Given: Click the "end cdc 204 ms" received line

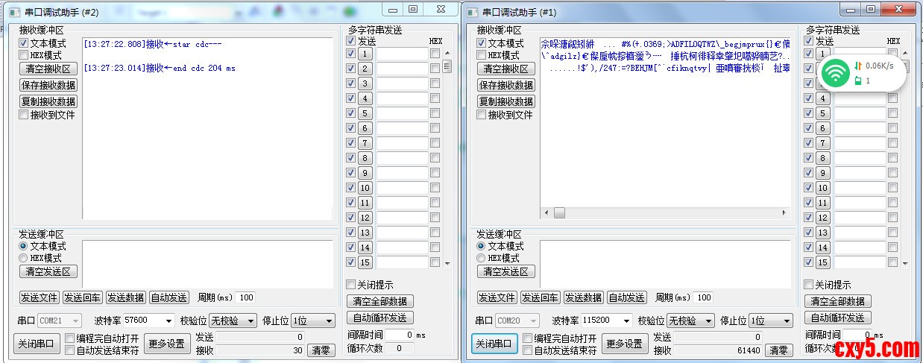Looking at the screenshot, I should click(x=160, y=68).
